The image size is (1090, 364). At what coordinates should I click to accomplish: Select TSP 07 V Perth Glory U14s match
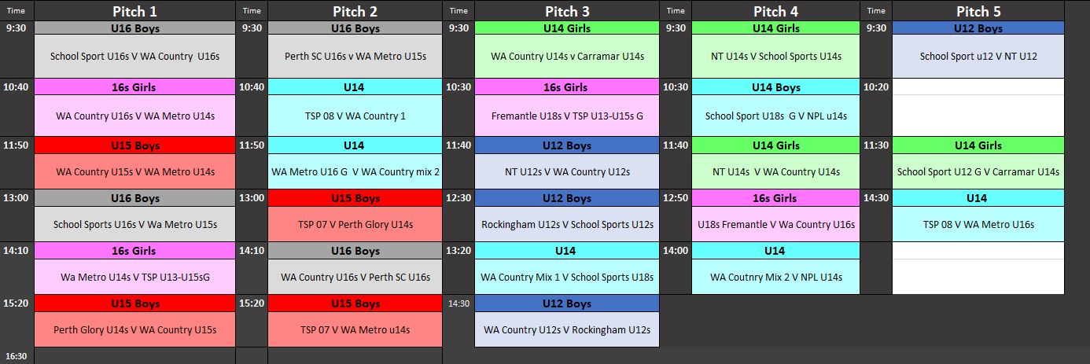click(355, 225)
